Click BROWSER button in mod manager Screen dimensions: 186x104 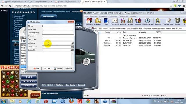pos(29,86)
